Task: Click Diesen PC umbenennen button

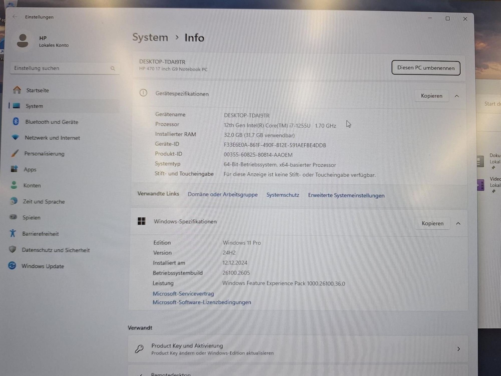Action: point(426,68)
